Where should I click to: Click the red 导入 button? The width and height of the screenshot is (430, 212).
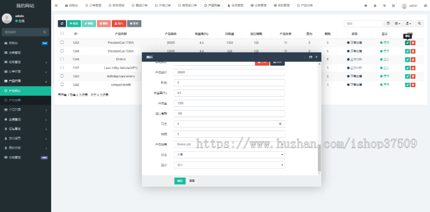[119, 23]
